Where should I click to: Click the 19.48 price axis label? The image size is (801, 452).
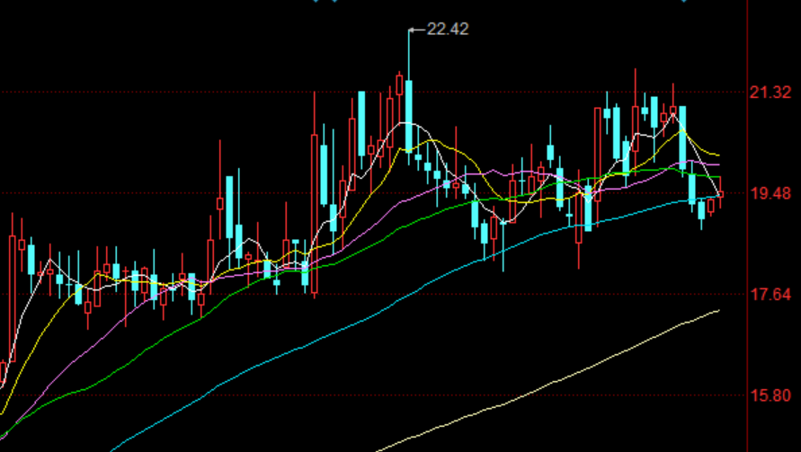pyautogui.click(x=772, y=193)
